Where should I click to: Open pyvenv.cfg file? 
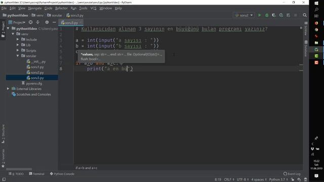pyautogui.click(x=32, y=83)
